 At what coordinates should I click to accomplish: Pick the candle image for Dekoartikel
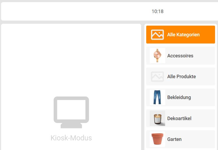point(157,118)
